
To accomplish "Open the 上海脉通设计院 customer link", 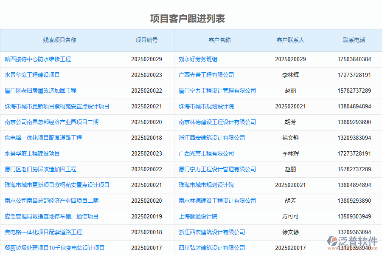I will click(x=198, y=216).
